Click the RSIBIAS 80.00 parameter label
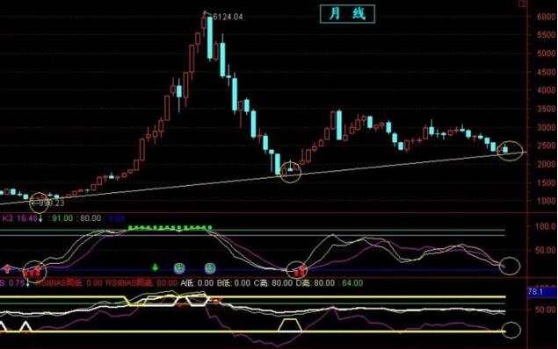This screenshot has width=558, height=349. click(141, 283)
